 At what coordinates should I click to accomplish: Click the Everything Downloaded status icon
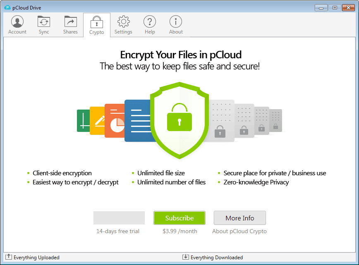point(185,257)
